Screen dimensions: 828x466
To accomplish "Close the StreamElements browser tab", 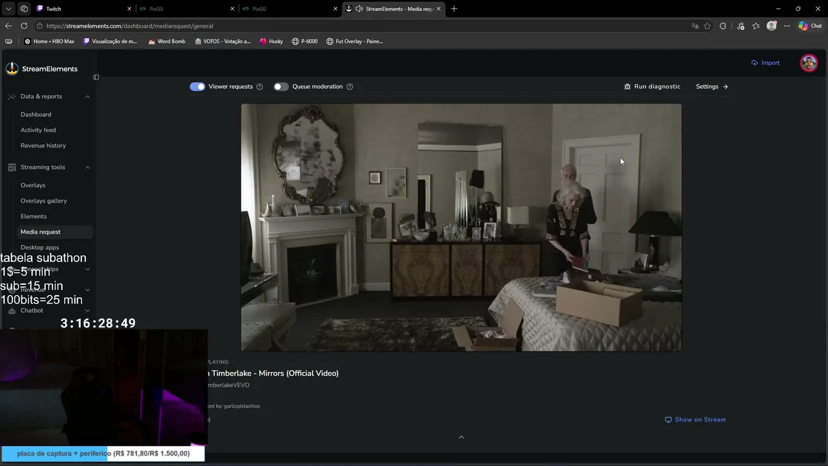I will 439,9.
